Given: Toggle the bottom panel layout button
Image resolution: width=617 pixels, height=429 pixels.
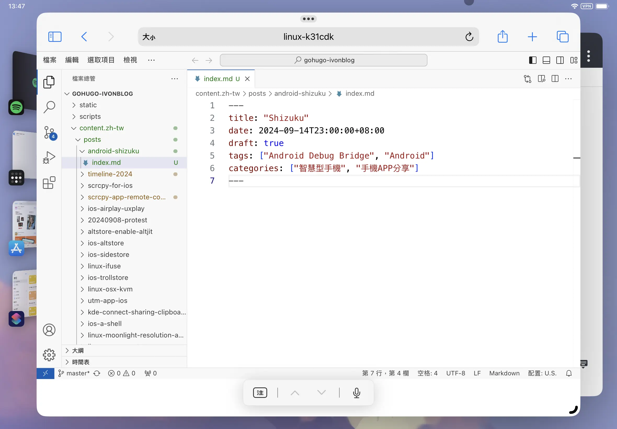Looking at the screenshot, I should pyautogui.click(x=546, y=60).
